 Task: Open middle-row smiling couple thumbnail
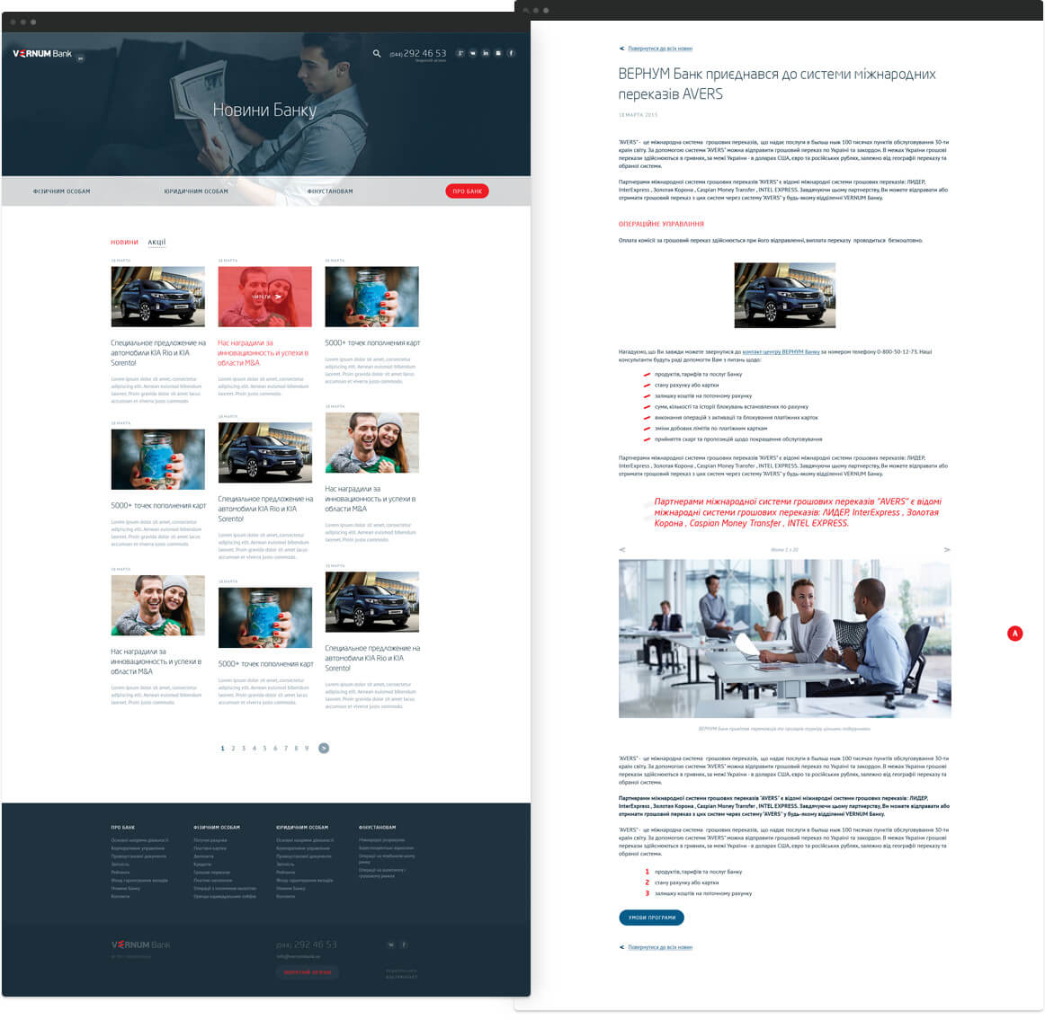click(x=372, y=443)
